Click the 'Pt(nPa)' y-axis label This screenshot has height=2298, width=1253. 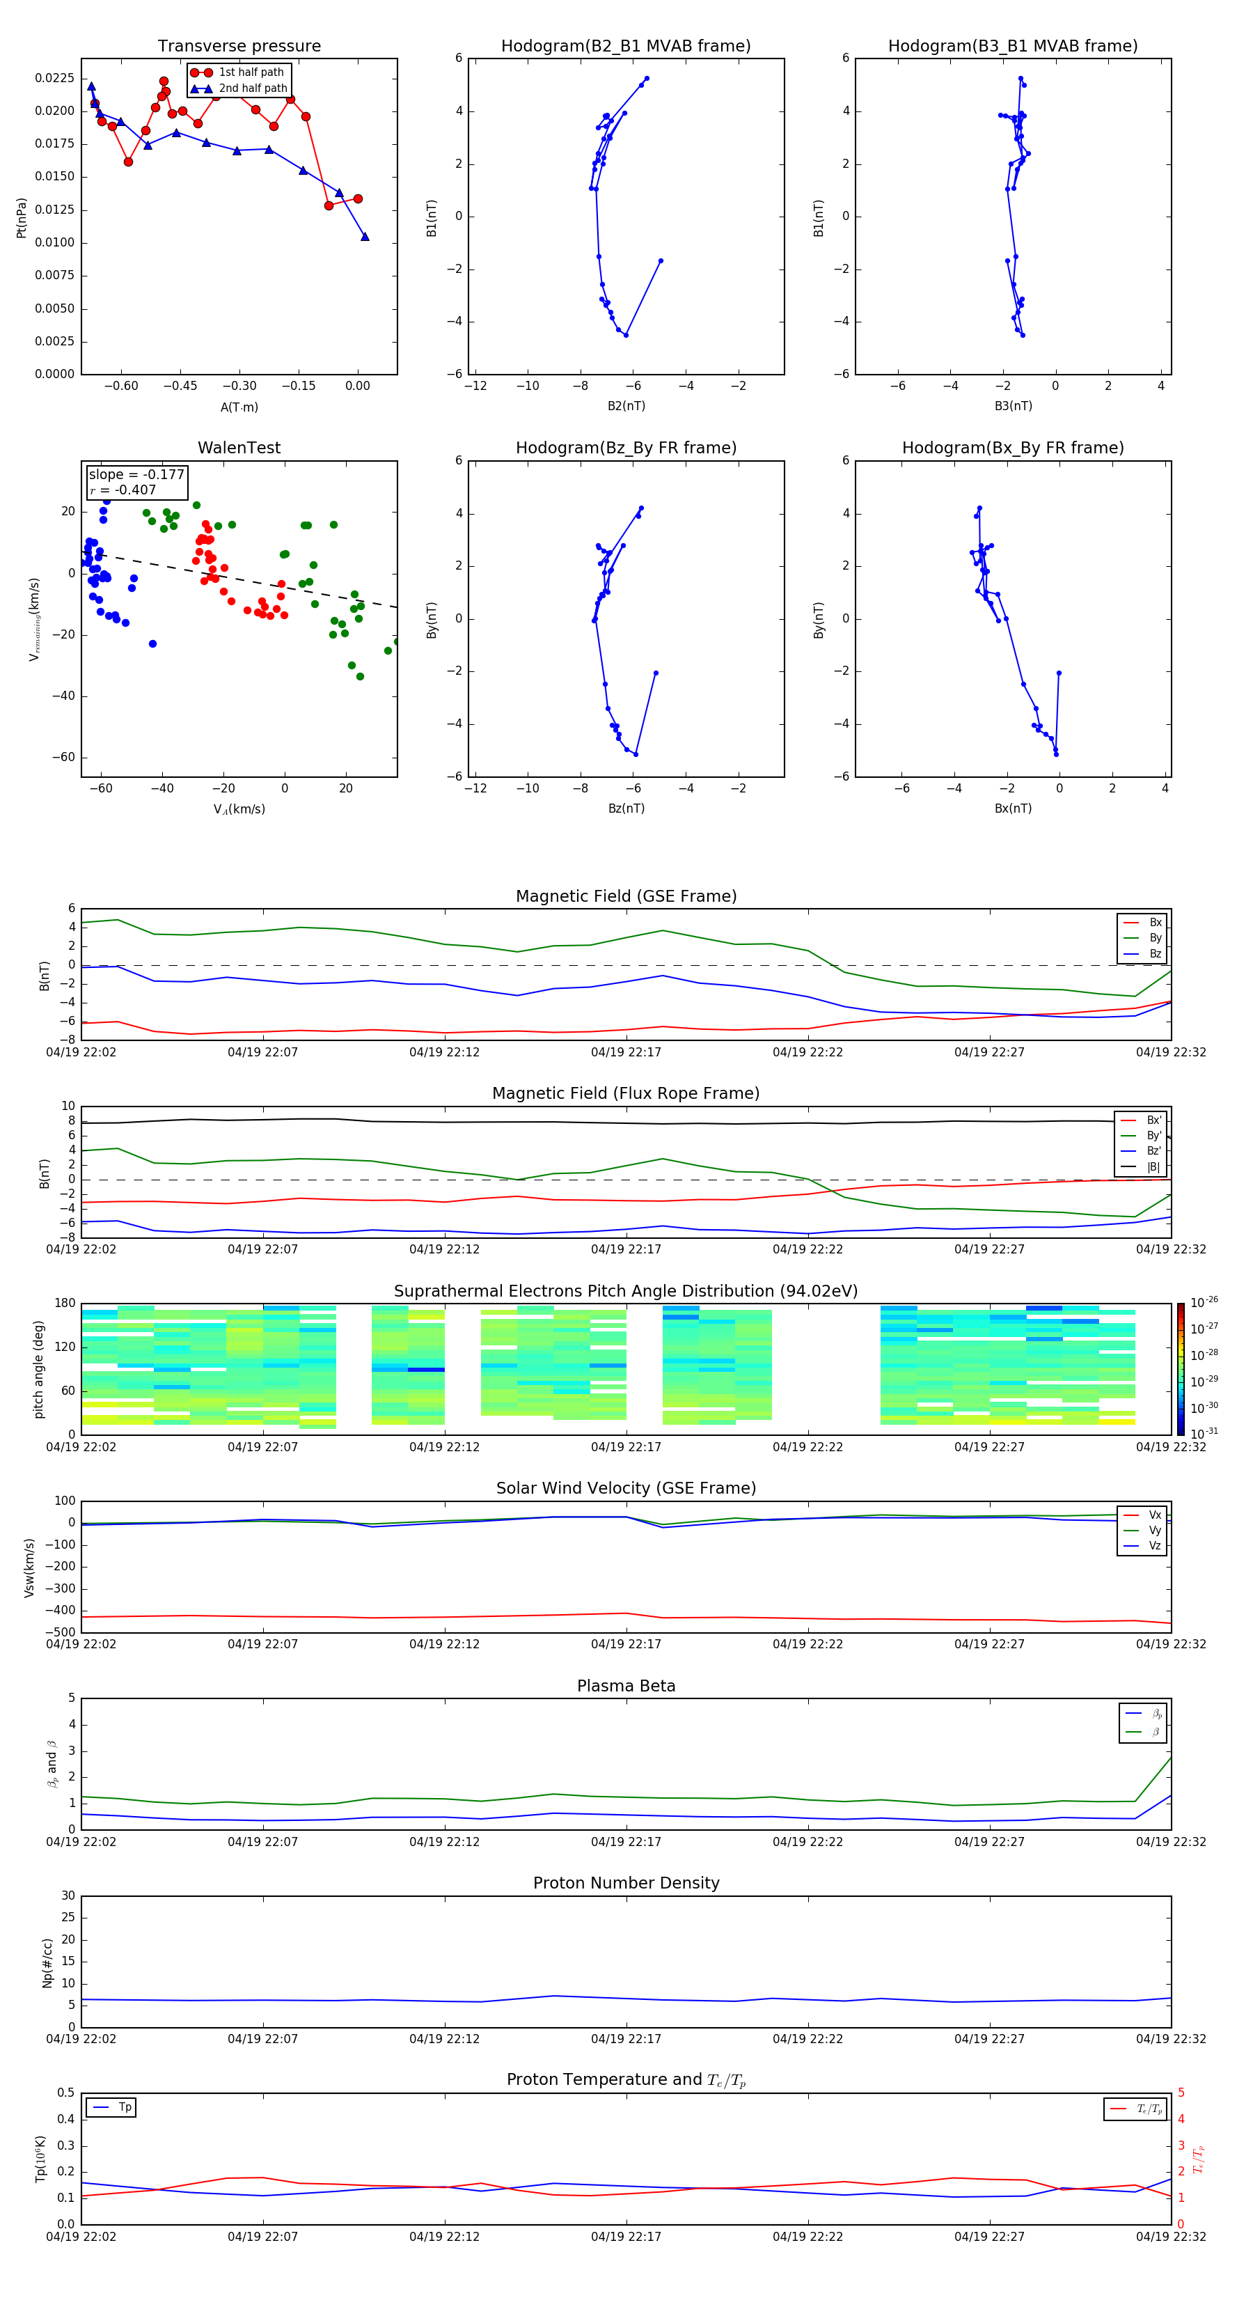click(x=22, y=217)
